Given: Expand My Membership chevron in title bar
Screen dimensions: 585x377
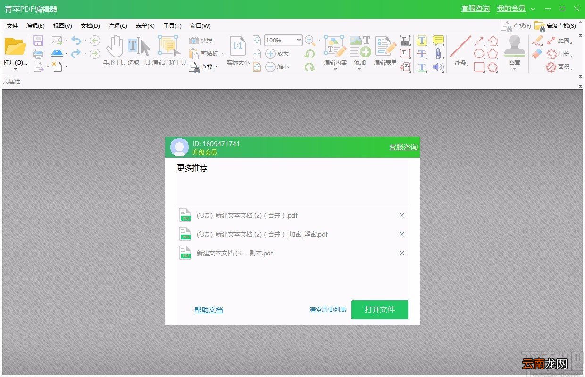Looking at the screenshot, I should coord(533,9).
